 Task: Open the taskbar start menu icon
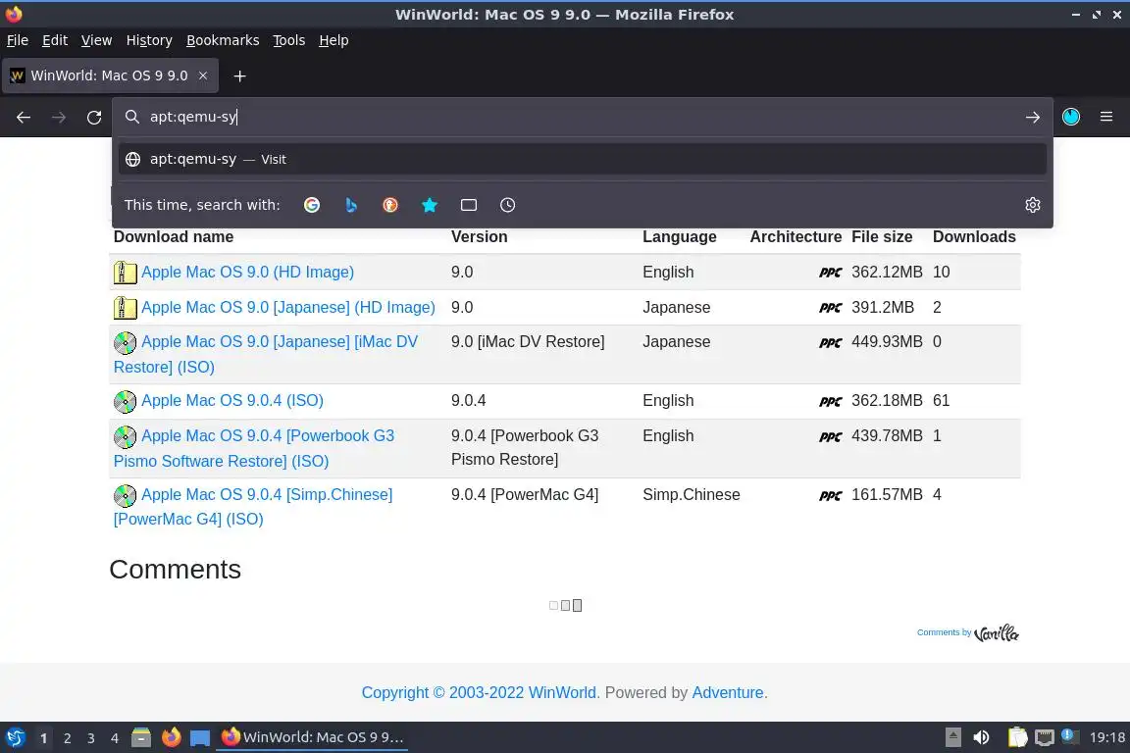[16, 737]
